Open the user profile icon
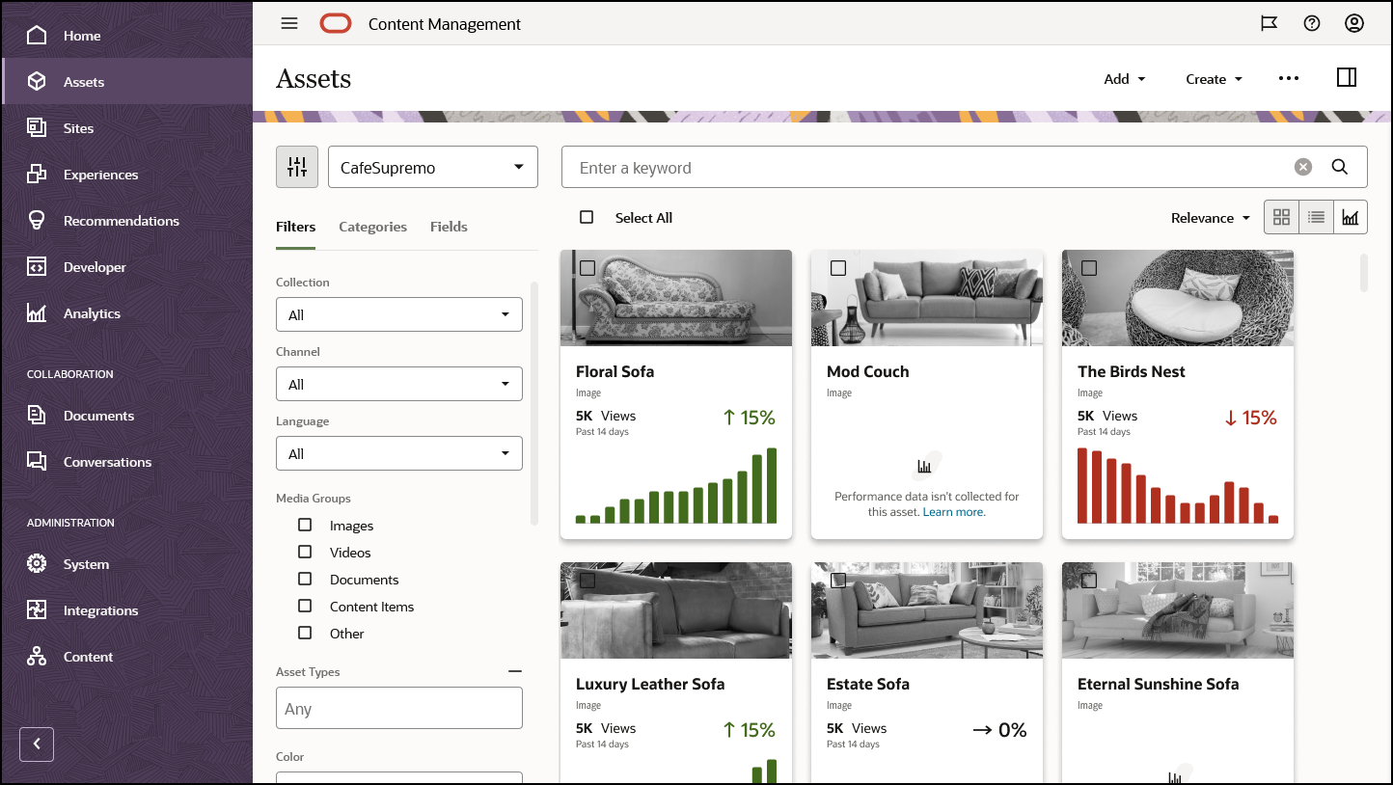The width and height of the screenshot is (1393, 785). (x=1354, y=24)
